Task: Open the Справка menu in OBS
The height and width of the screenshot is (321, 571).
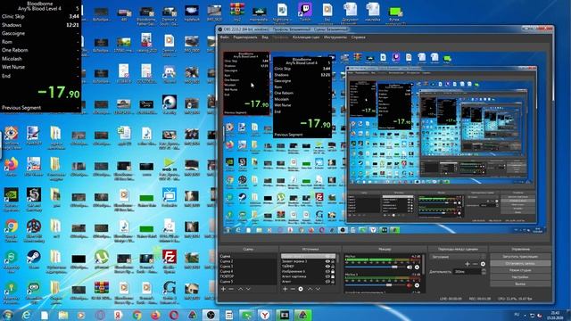Action: pyautogui.click(x=359, y=37)
